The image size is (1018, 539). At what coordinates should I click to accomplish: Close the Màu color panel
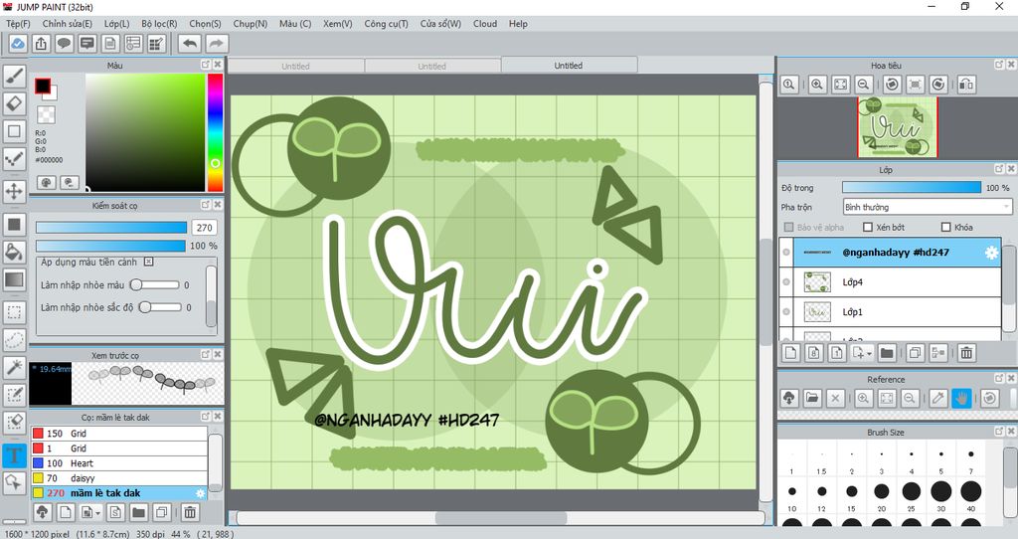pos(218,65)
